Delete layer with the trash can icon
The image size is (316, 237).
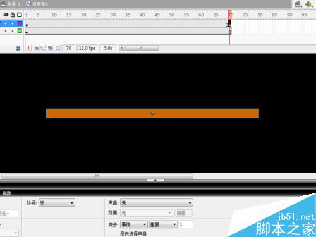click(x=18, y=48)
